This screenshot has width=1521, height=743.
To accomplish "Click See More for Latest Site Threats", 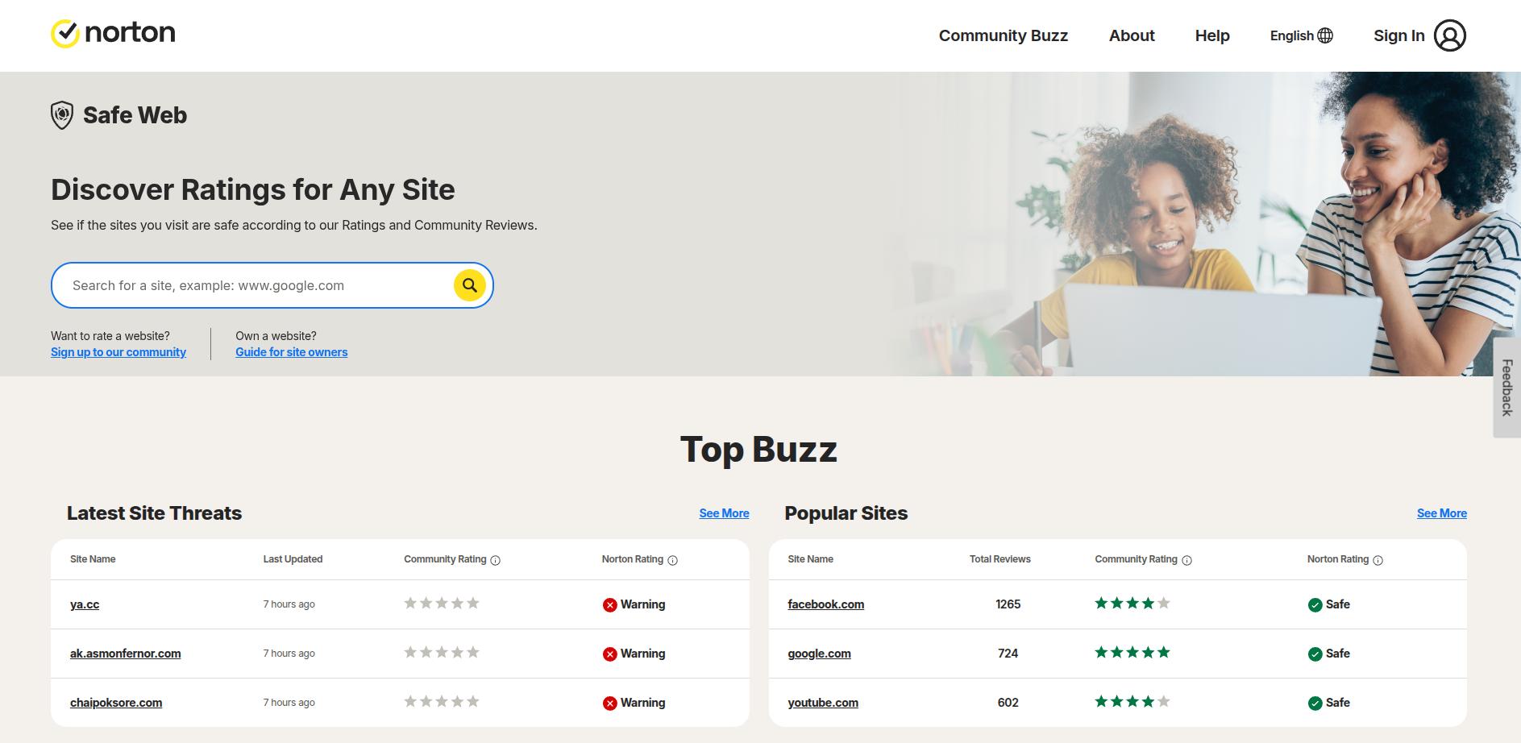I will (723, 513).
